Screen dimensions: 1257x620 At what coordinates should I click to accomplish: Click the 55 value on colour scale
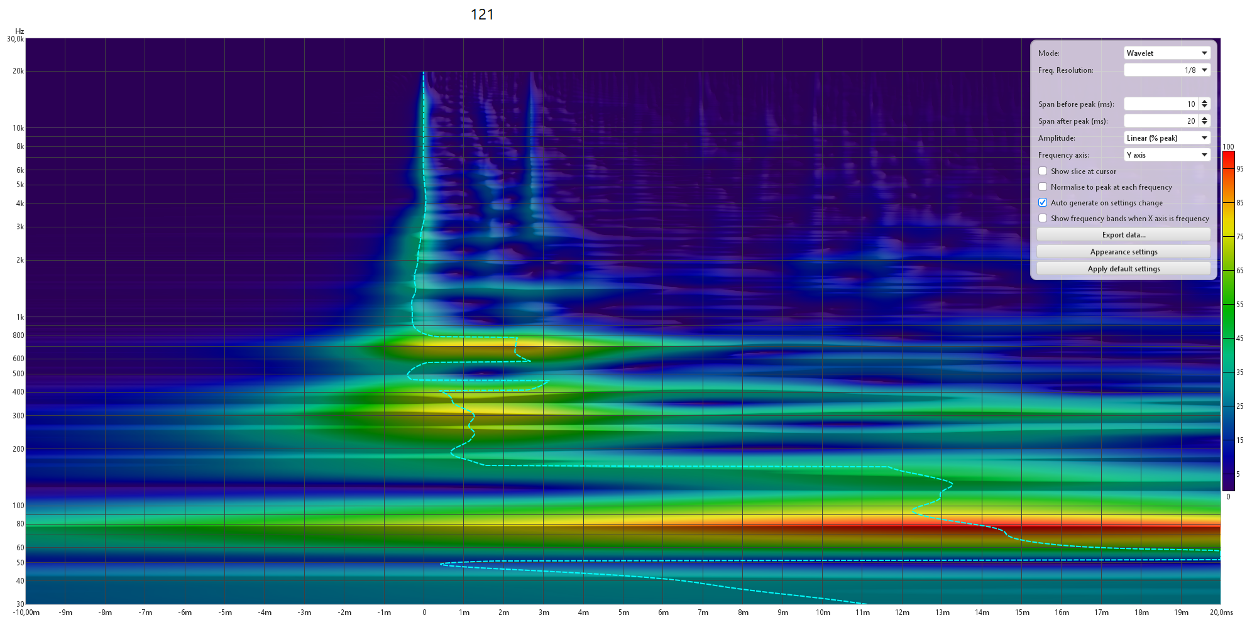click(x=1240, y=305)
